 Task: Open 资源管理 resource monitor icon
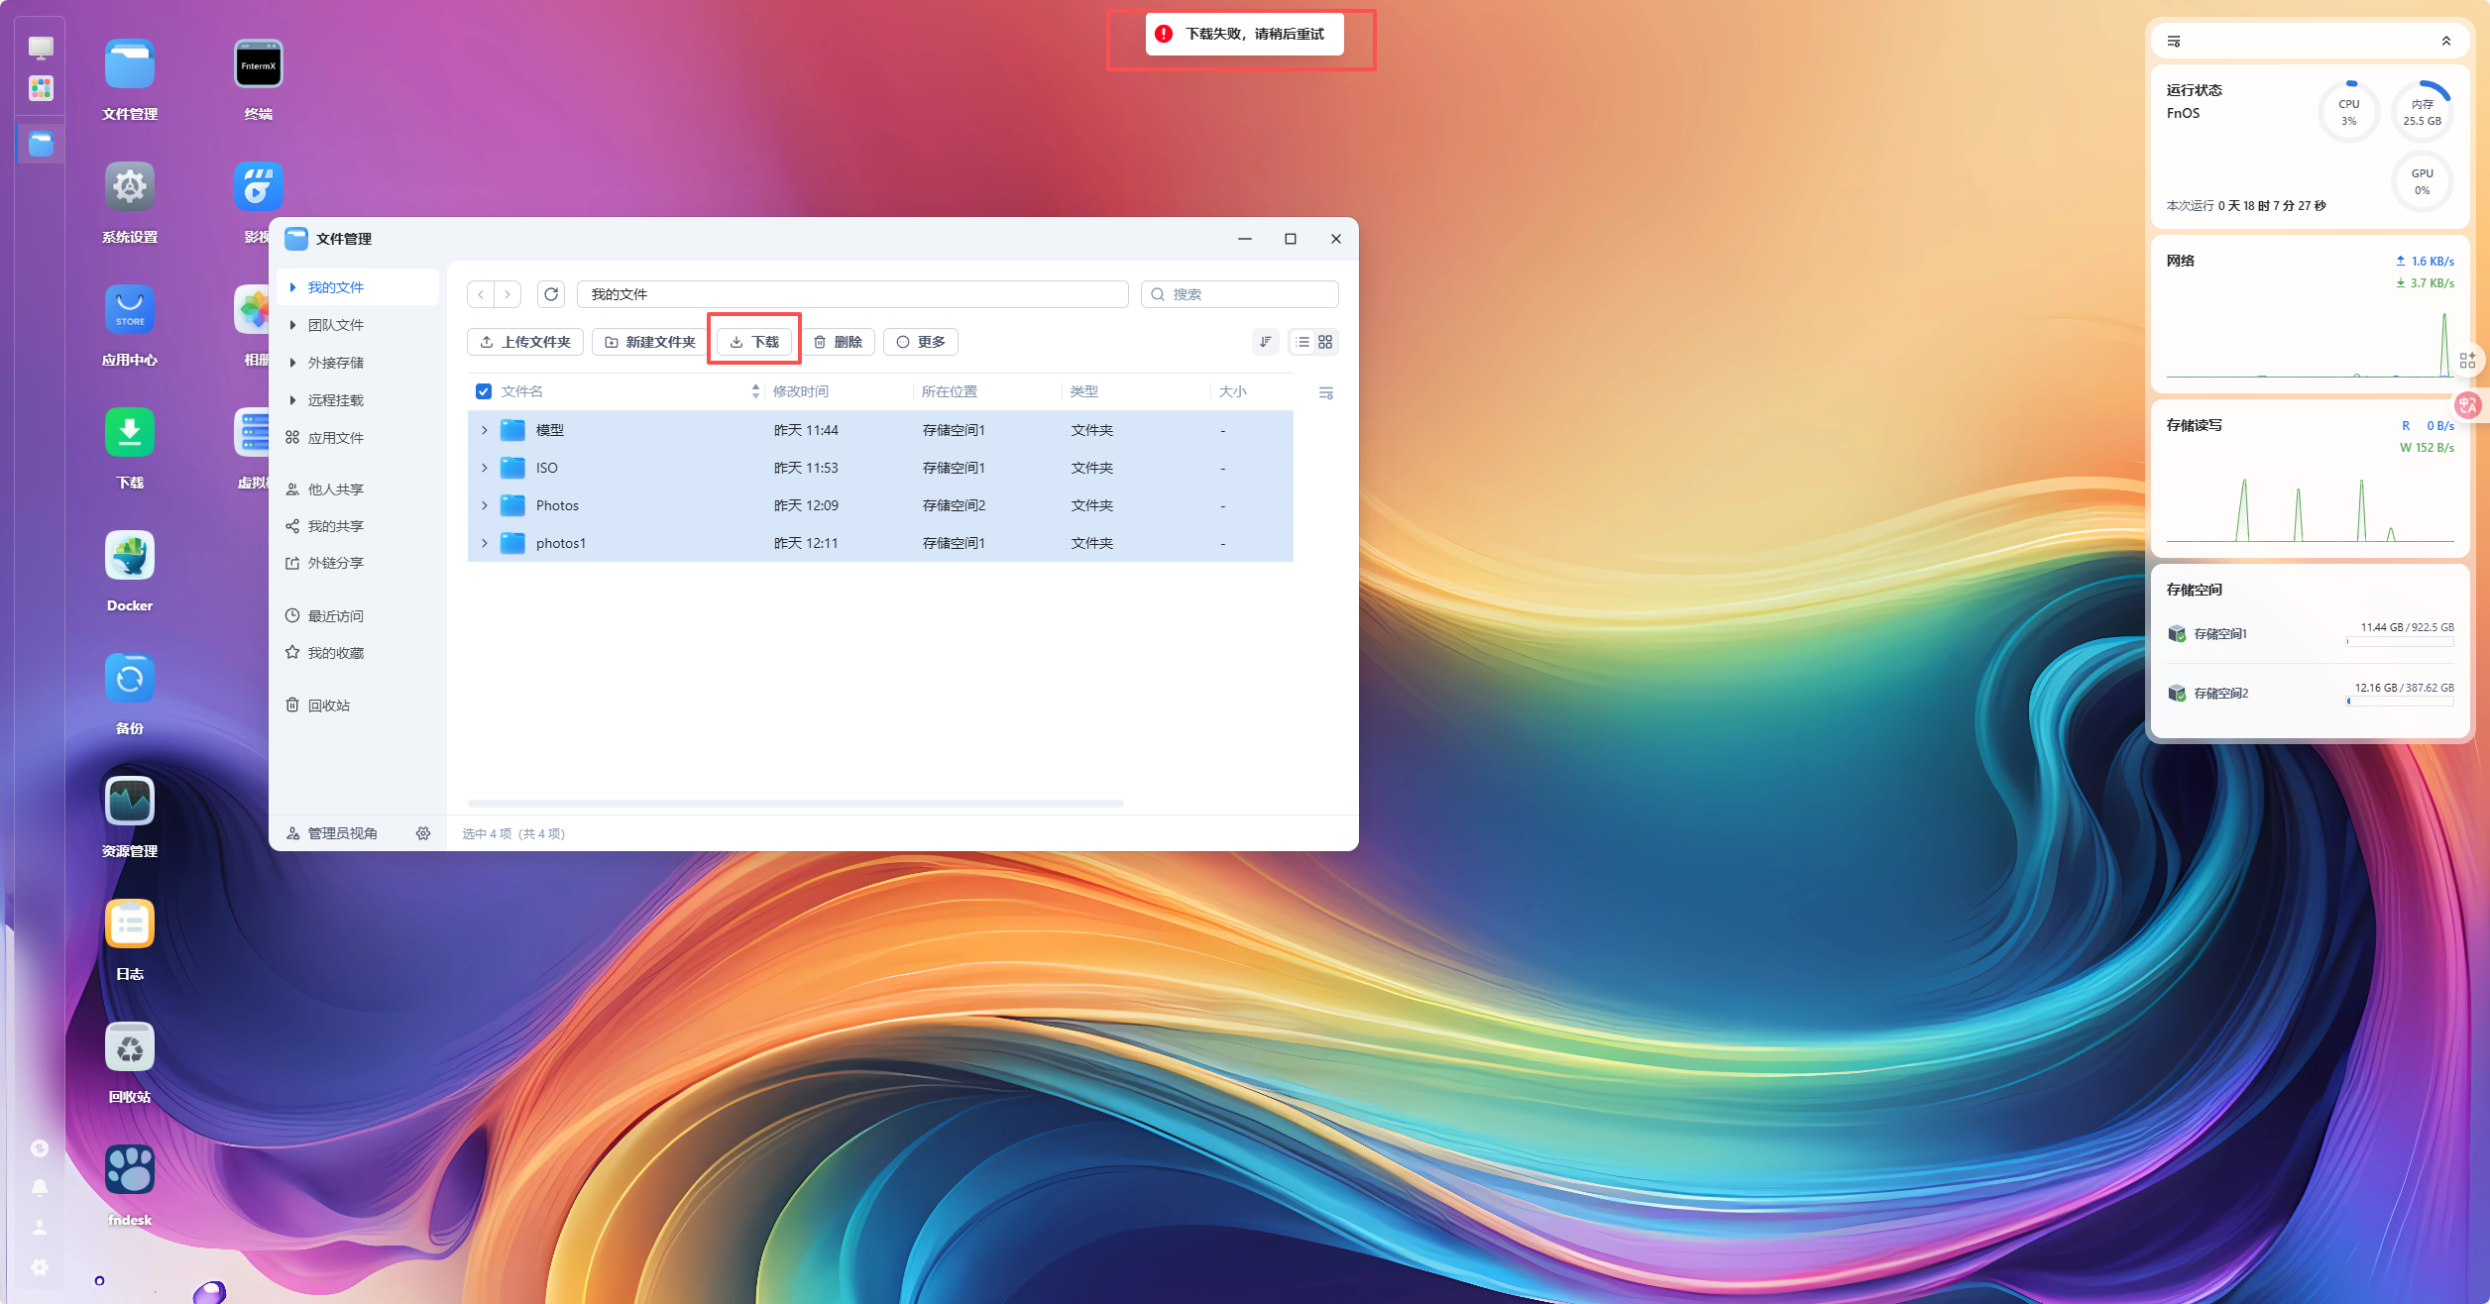[x=130, y=802]
